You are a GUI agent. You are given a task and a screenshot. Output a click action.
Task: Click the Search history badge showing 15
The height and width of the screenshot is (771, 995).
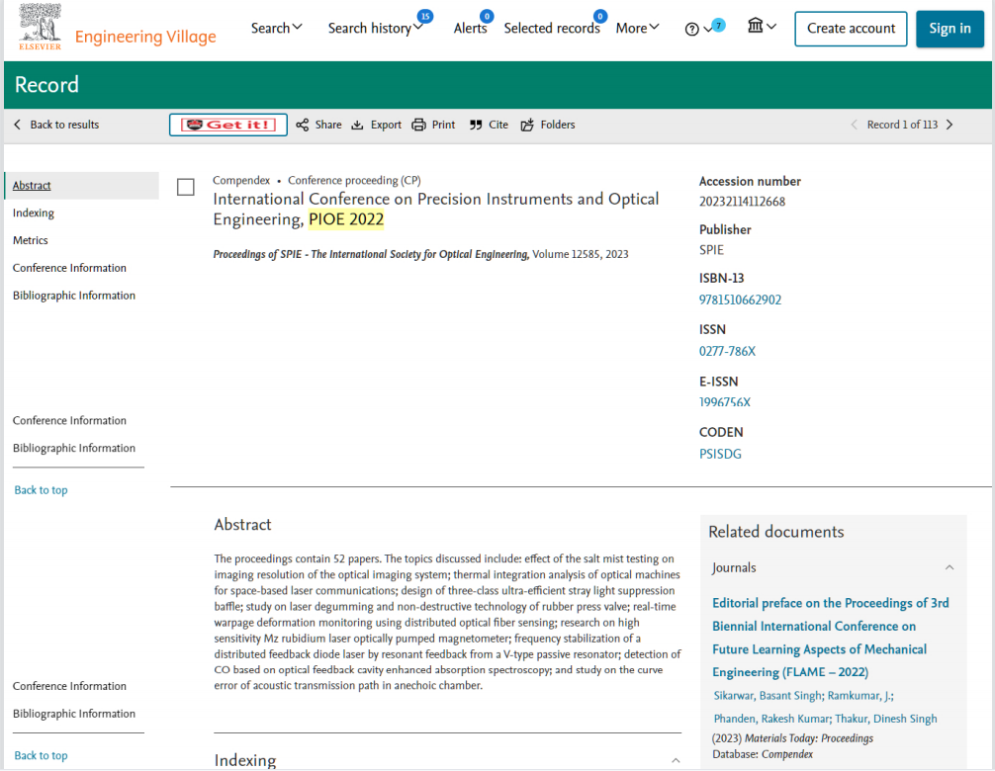click(x=425, y=17)
